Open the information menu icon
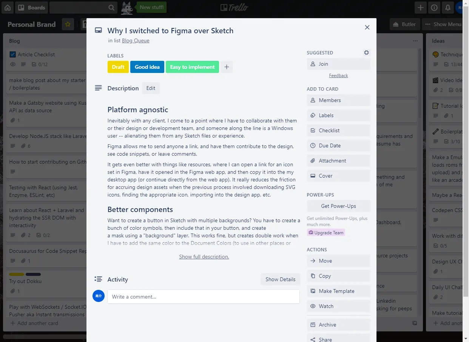 (x=434, y=7)
